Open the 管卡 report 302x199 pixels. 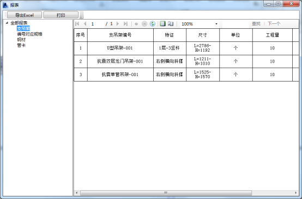pos(21,45)
